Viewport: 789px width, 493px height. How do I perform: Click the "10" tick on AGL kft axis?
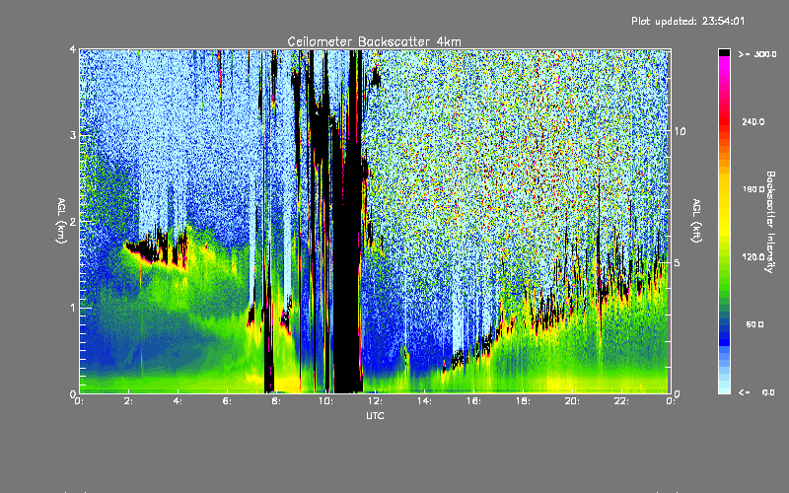pos(680,131)
